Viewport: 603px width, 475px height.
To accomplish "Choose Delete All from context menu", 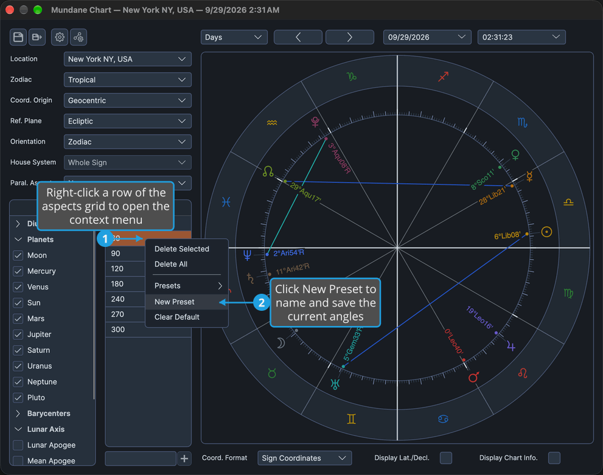I will (x=187, y=265).
